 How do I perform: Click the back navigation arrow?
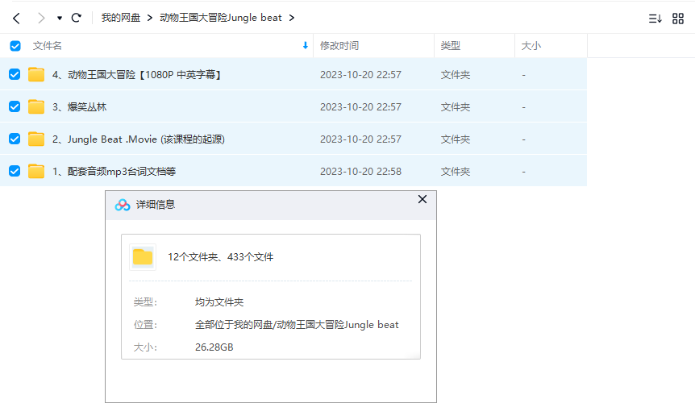click(16, 18)
